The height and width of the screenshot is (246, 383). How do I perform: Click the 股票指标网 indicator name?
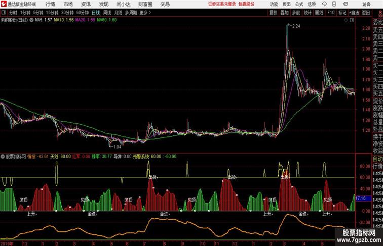pyautogui.click(x=16, y=157)
